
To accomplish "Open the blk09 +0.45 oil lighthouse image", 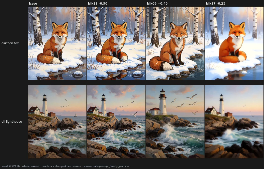I will pos(175,122).
